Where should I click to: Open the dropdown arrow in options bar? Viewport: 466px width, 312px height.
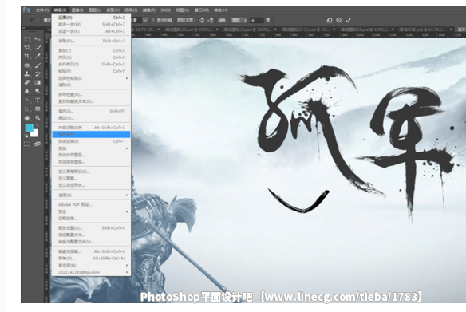145,20
